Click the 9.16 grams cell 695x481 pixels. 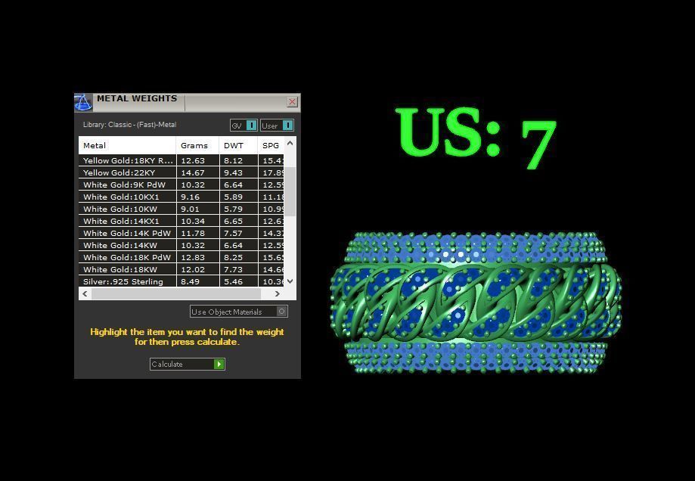[x=197, y=197]
